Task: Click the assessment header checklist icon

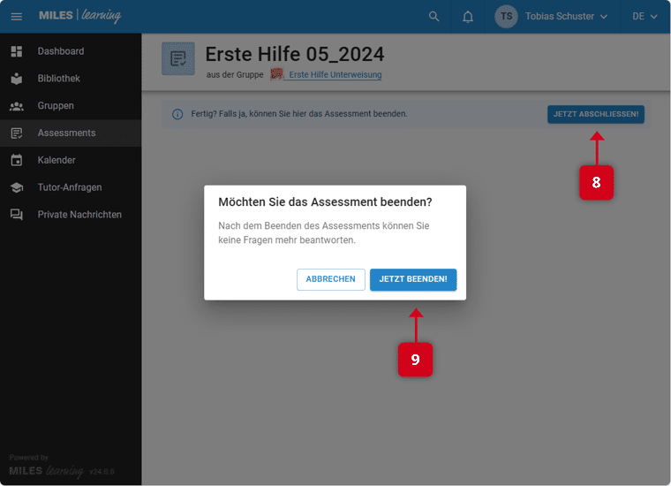Action: click(178, 59)
